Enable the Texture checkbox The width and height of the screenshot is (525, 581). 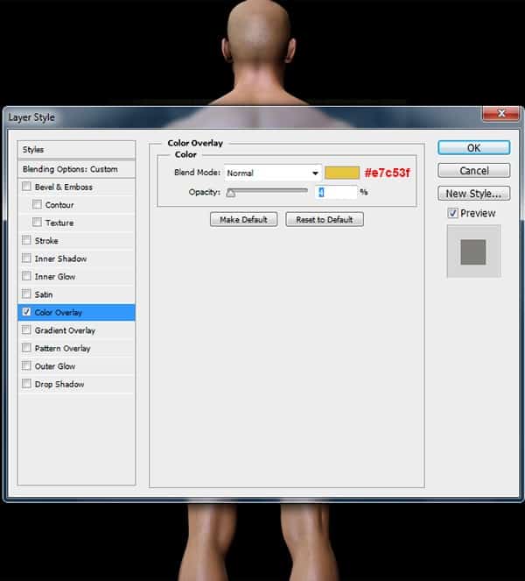(x=37, y=222)
